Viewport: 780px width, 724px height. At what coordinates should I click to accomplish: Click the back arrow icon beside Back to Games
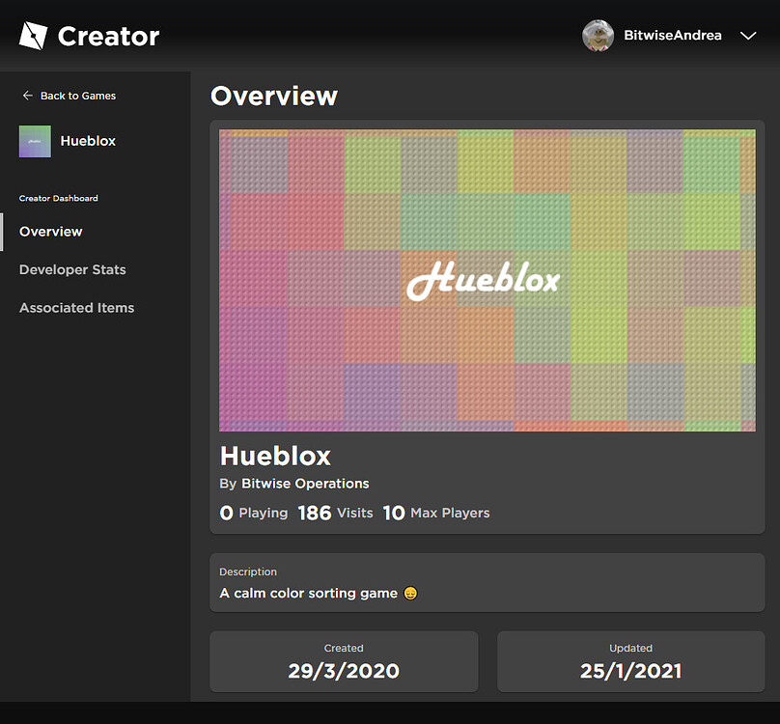pos(27,96)
